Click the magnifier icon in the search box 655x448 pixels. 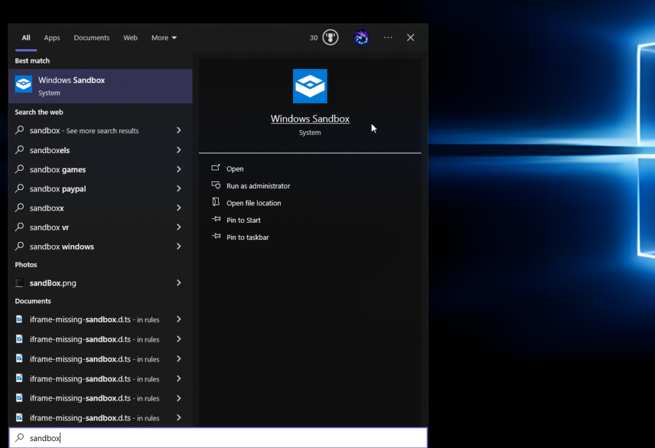coord(20,438)
